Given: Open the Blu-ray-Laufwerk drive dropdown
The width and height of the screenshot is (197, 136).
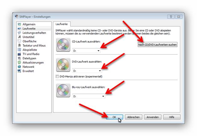Looking at the screenshot, I should pyautogui.click(x=89, y=96).
